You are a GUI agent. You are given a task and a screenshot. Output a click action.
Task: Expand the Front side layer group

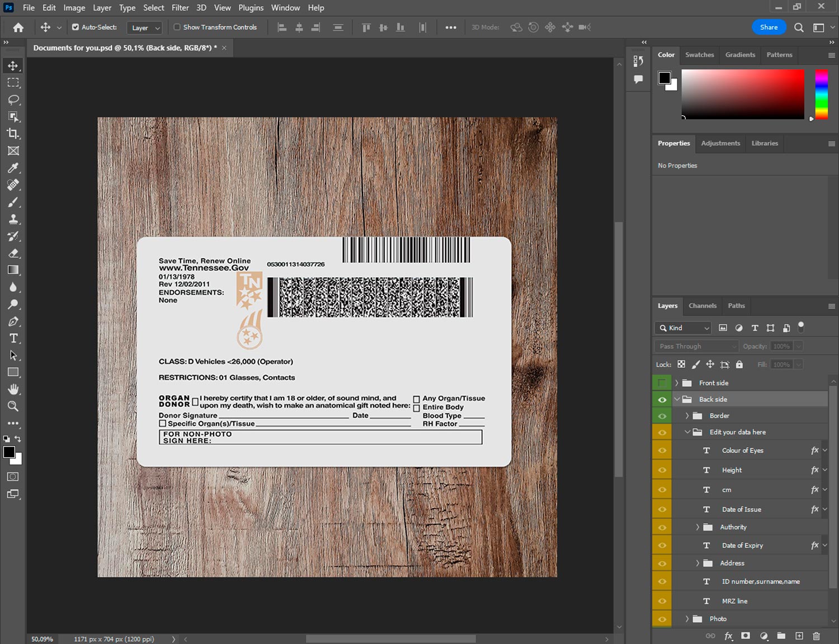point(677,383)
